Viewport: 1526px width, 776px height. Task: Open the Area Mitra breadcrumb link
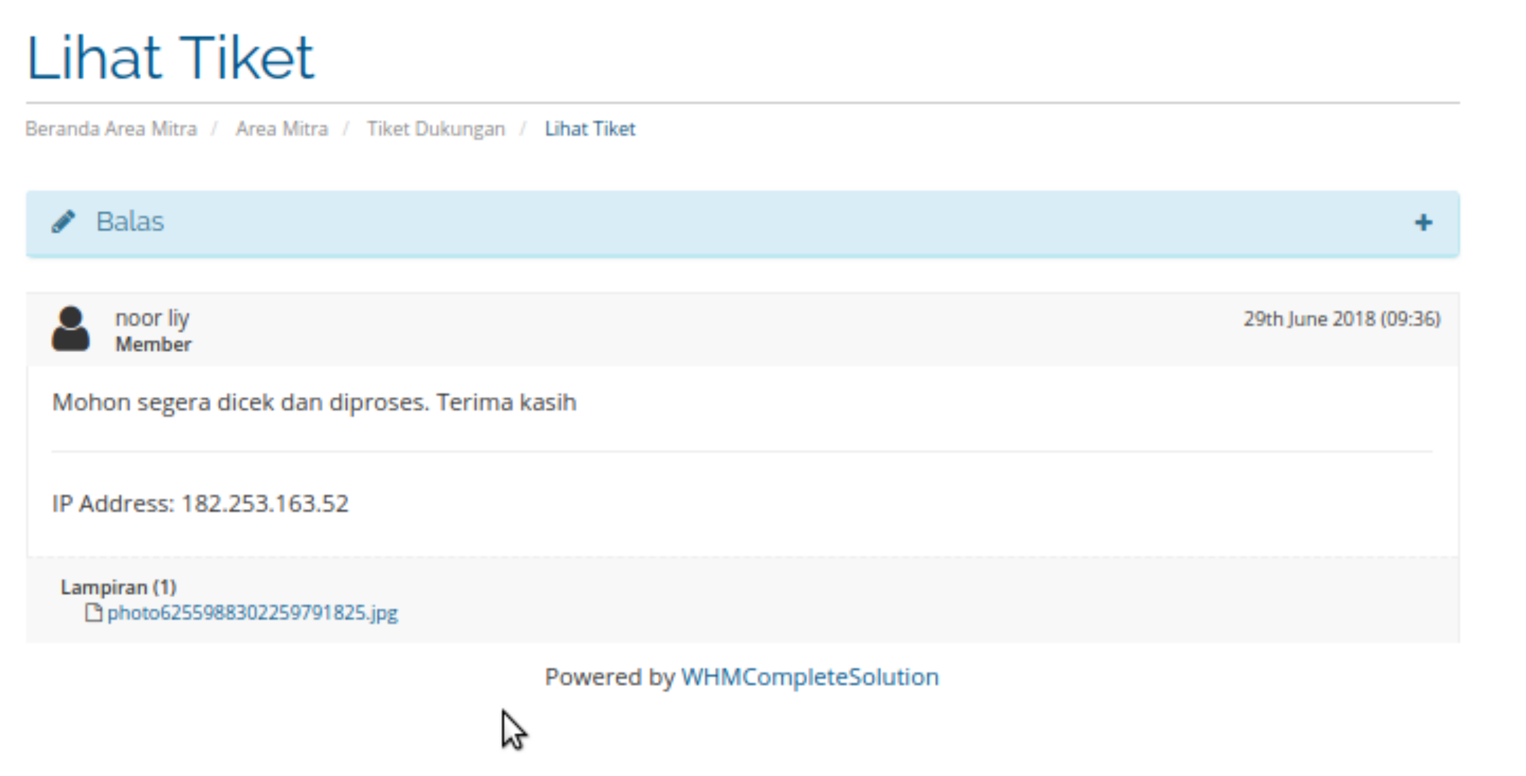[282, 129]
